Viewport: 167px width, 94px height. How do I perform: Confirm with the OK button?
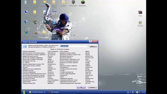coord(81,87)
